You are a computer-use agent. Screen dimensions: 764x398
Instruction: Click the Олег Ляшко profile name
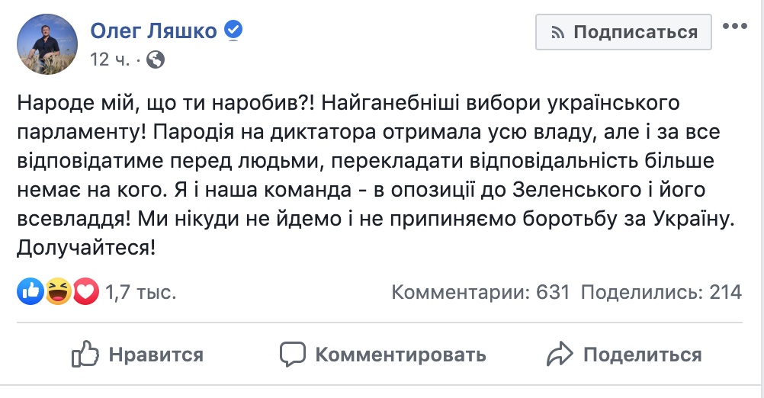[155, 30]
